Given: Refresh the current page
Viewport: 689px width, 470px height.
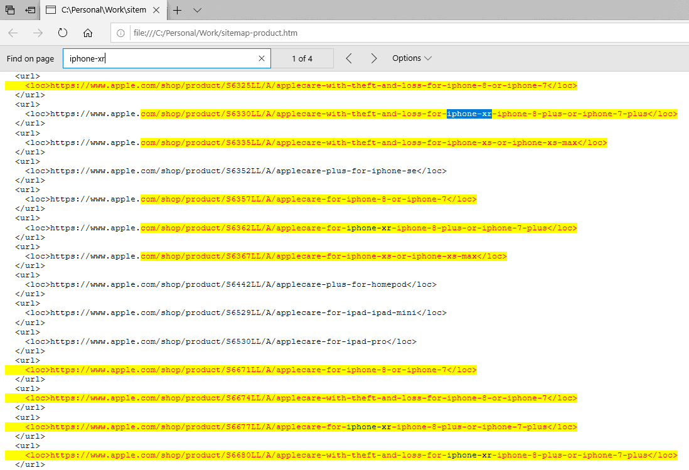Looking at the screenshot, I should [x=63, y=33].
